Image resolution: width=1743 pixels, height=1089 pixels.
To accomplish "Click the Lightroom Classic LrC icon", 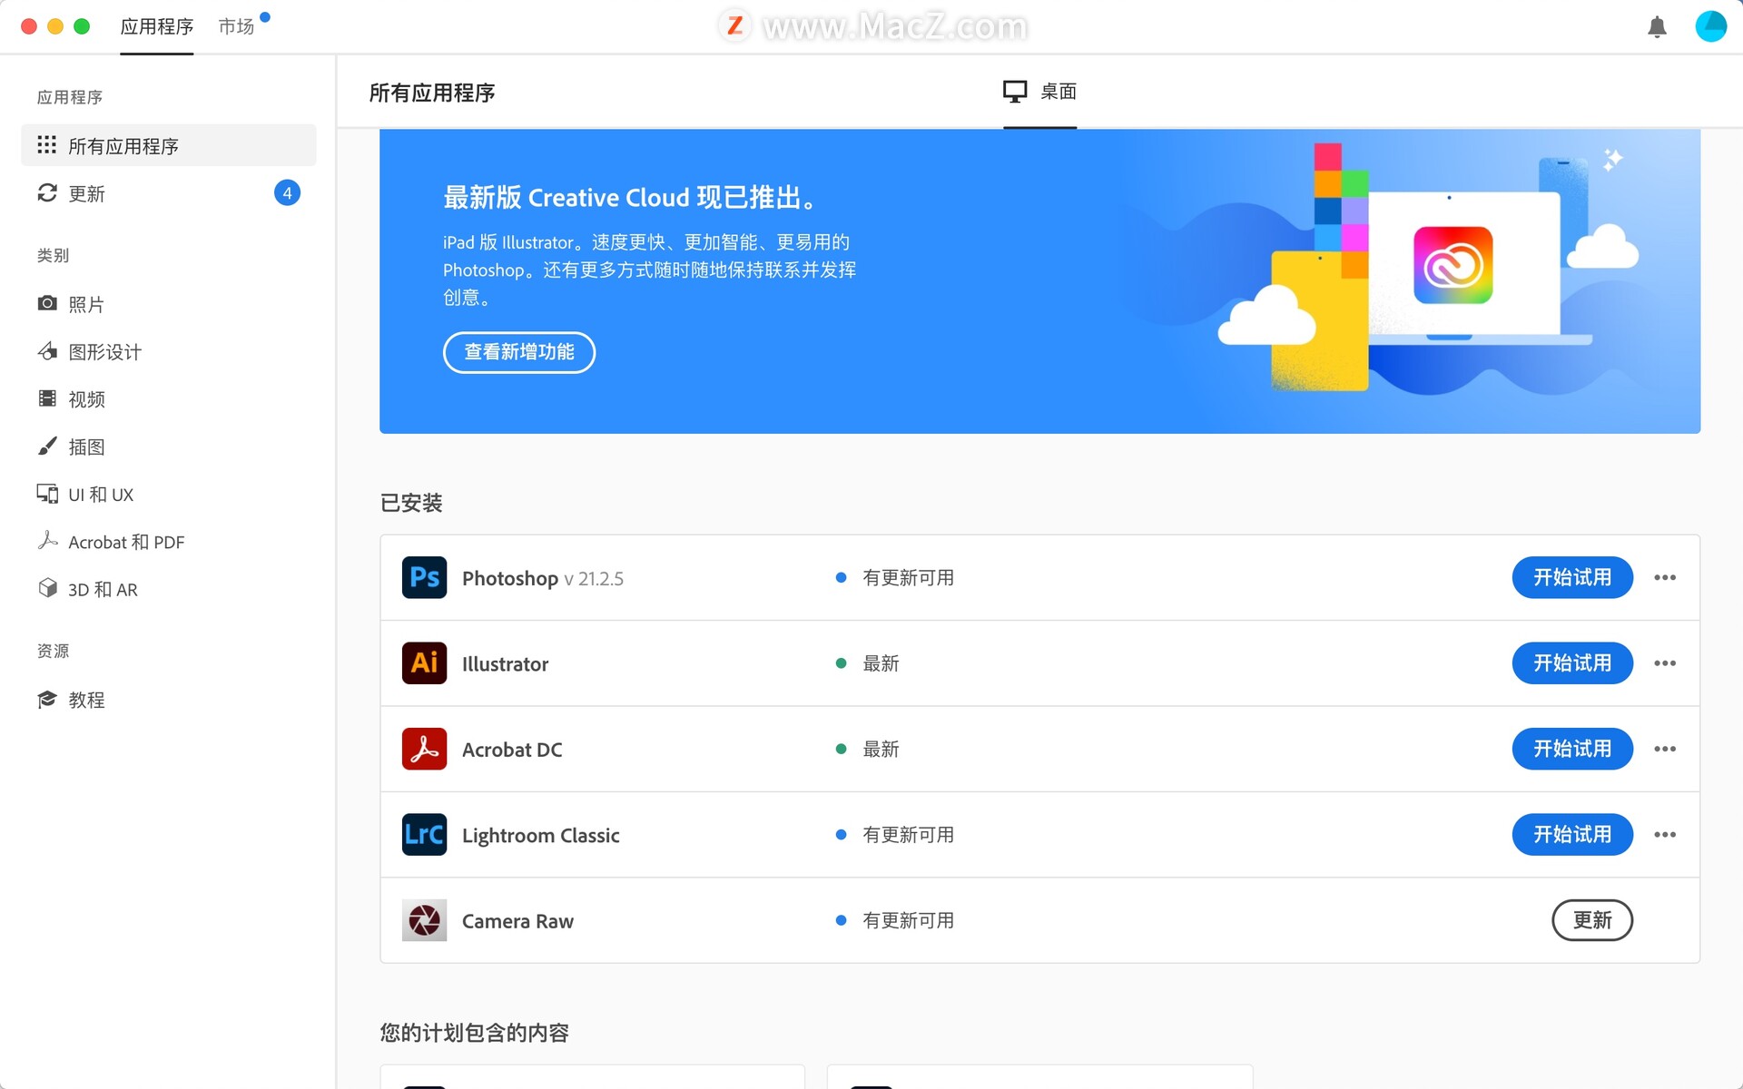I will coord(424,834).
